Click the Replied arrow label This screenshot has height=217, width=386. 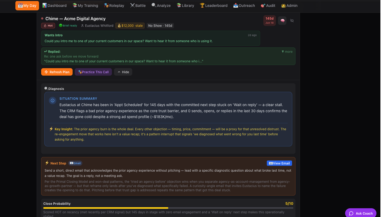click(x=52, y=51)
